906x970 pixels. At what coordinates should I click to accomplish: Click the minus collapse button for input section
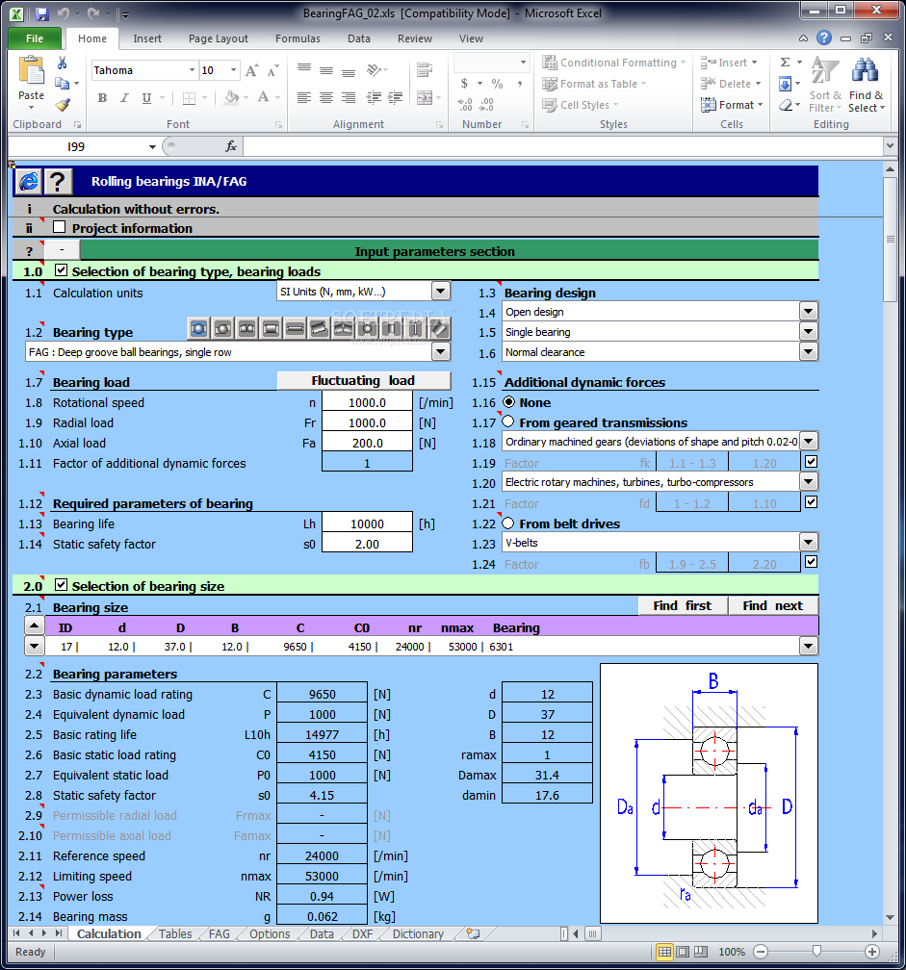(x=62, y=250)
